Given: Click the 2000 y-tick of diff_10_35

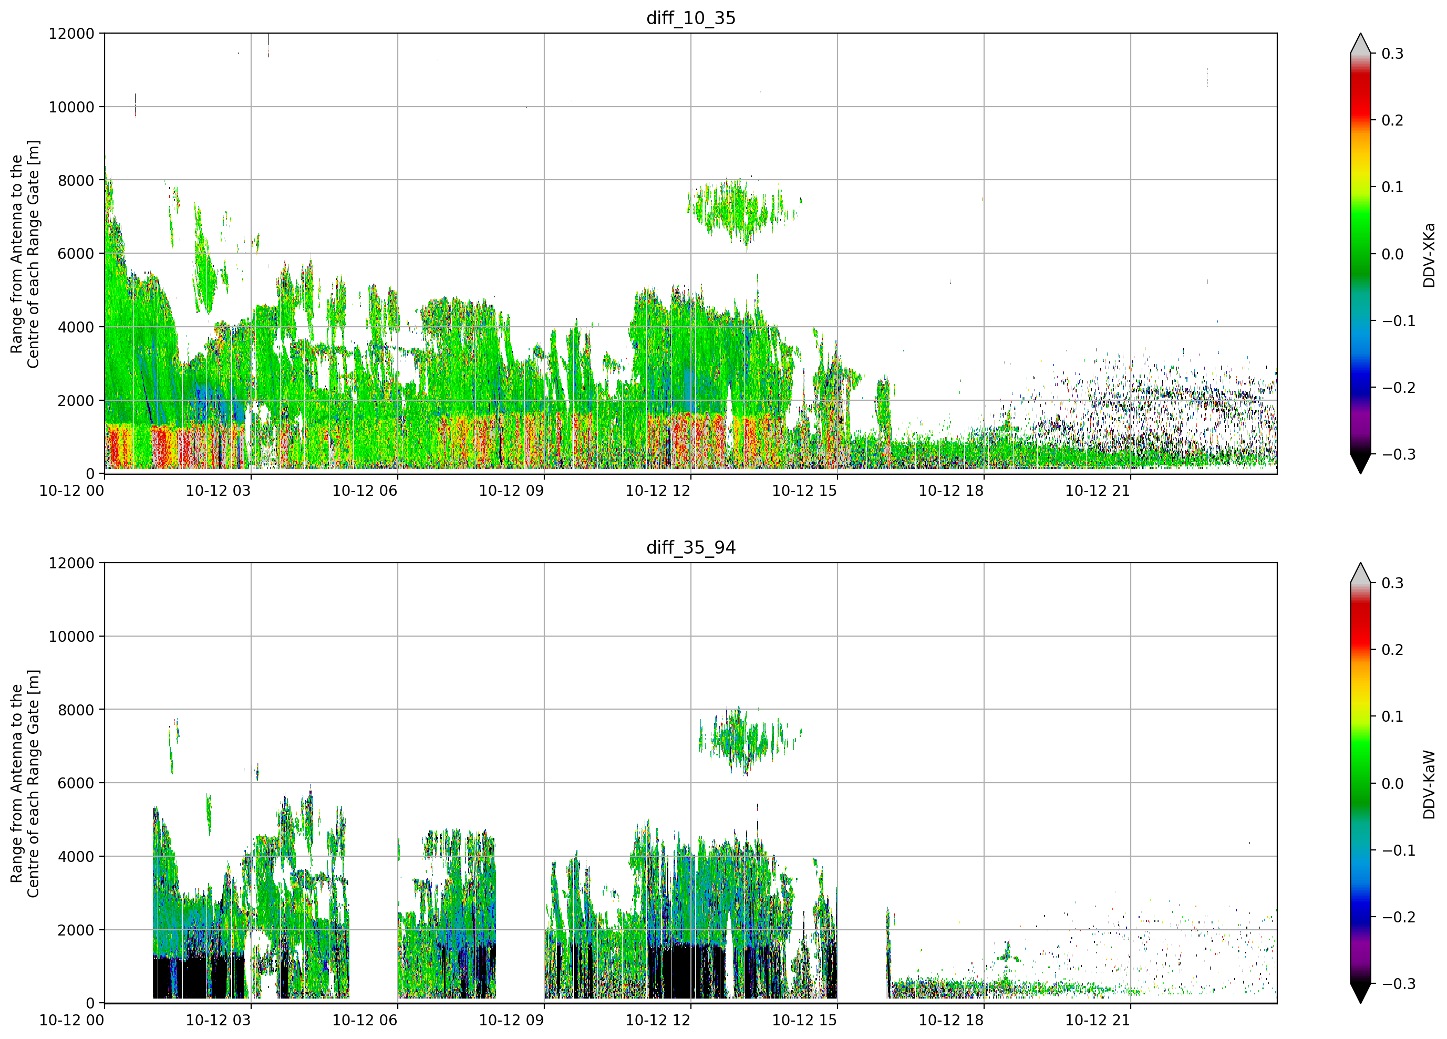Looking at the screenshot, I should point(76,401).
